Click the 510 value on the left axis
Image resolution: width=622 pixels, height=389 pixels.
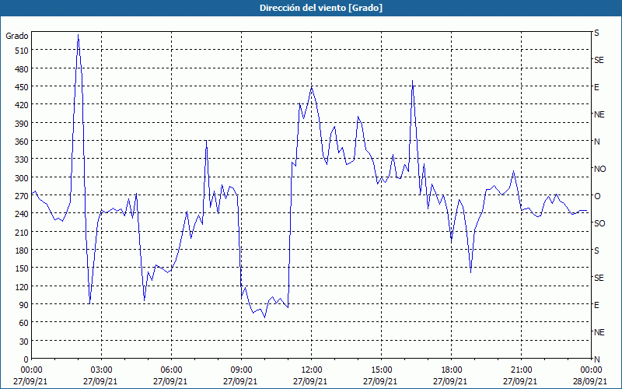[22, 51]
